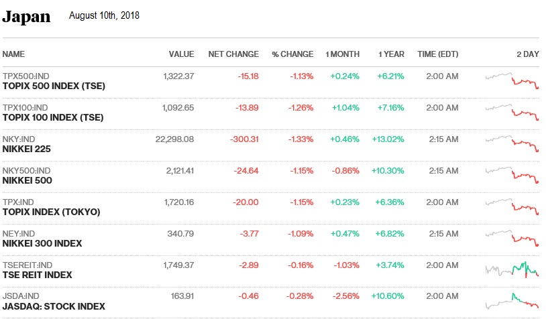
Task: View the JASDAQ 2-day sparkline chart
Action: coord(512,302)
